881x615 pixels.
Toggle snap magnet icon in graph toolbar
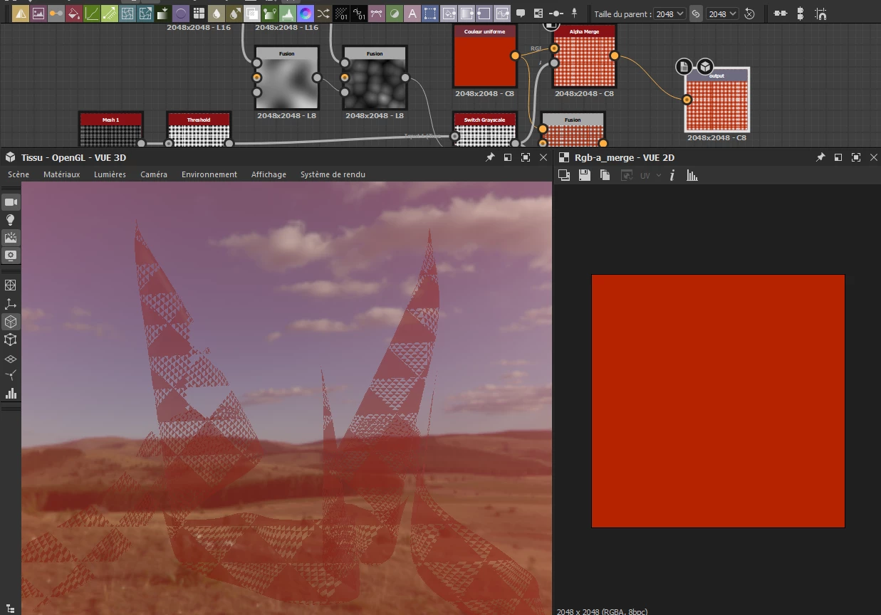click(821, 13)
